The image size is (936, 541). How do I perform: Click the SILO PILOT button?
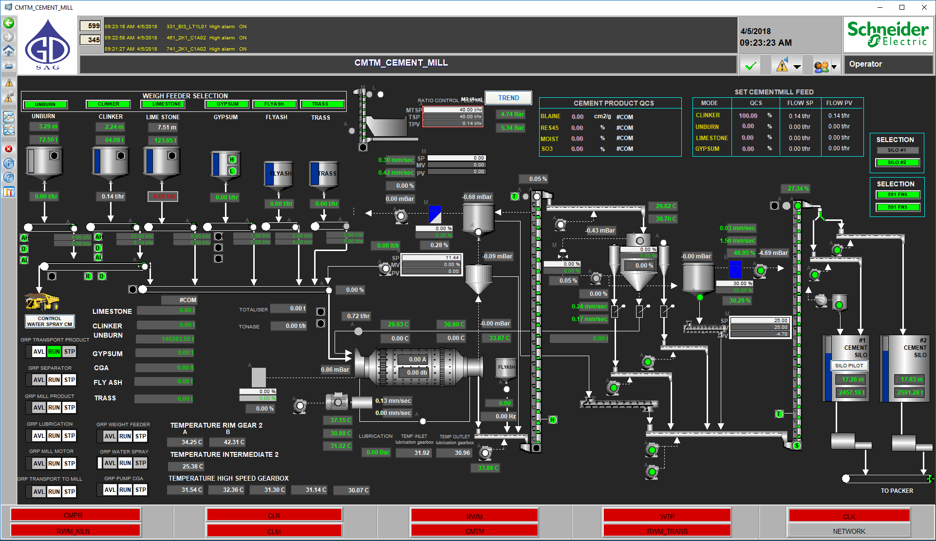(x=849, y=365)
